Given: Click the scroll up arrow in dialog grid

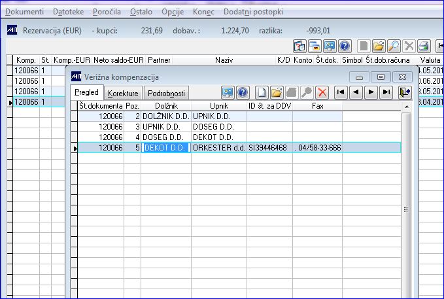Looking at the screenshot, I should tap(407, 107).
